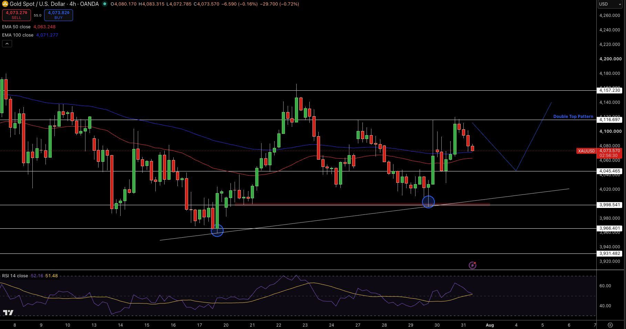Select the 4,116.697 horizontal line price label

coord(609,120)
